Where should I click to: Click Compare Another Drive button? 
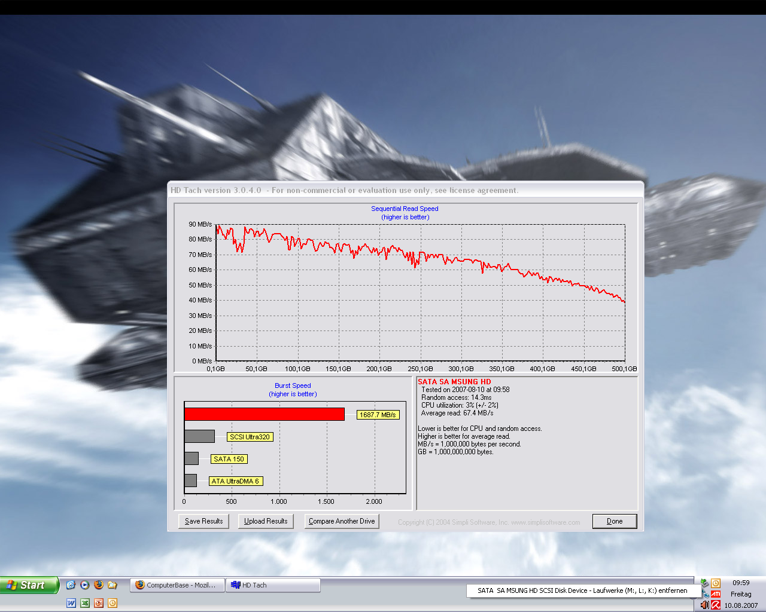click(342, 521)
